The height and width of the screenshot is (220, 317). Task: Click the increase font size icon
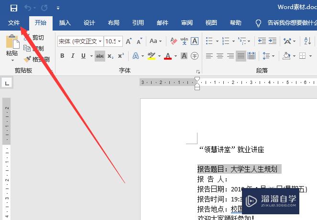(x=129, y=42)
